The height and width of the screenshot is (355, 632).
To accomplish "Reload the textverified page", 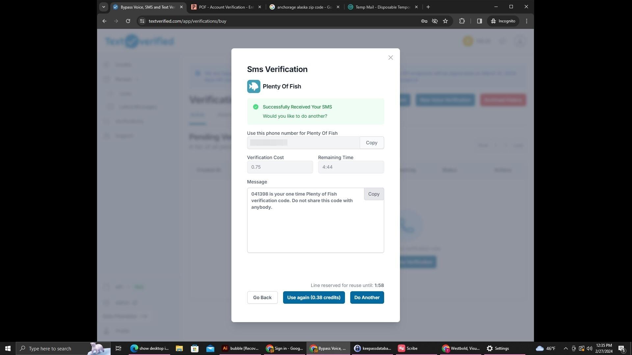I will [128, 21].
